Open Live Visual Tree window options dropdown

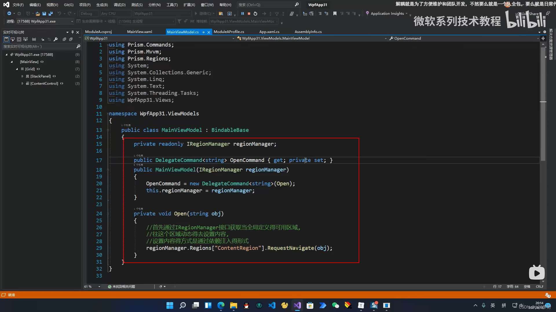pos(67,32)
